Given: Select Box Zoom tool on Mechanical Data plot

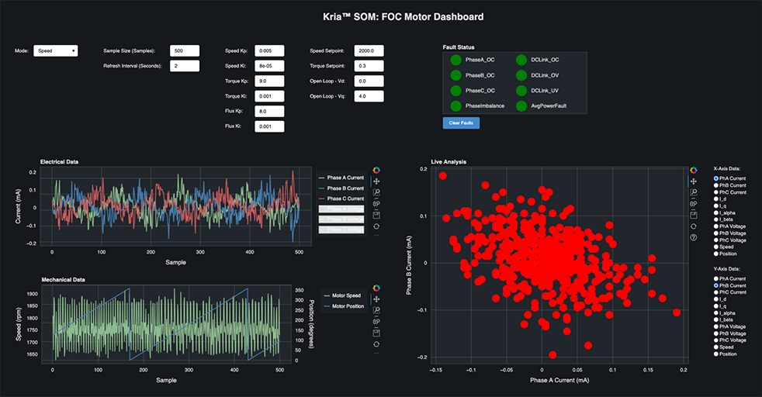Looking at the screenshot, I should (x=376, y=311).
